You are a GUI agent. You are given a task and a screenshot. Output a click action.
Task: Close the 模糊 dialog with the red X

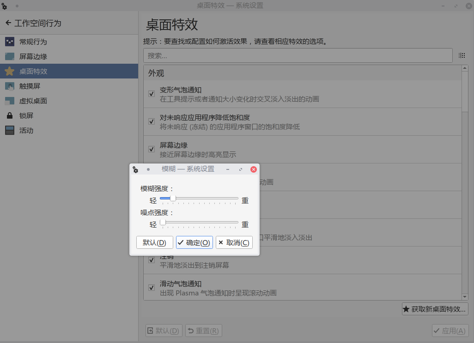(254, 169)
